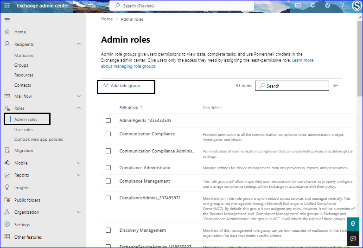This screenshot has height=248, width=363.
Task: Open the Compliance Management role group
Action: pyautogui.click(x=145, y=181)
